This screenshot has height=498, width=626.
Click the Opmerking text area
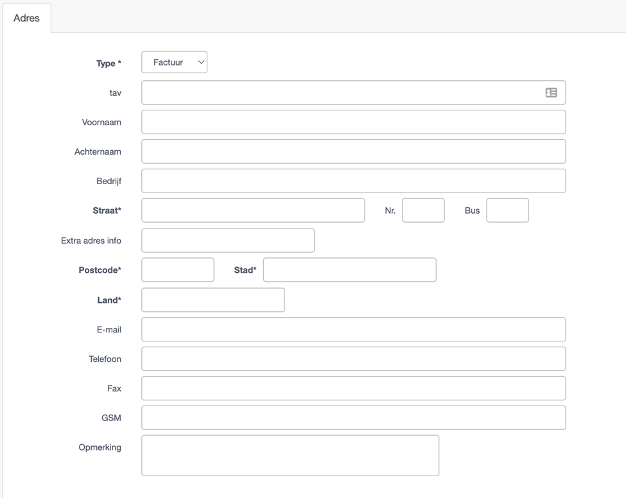click(290, 456)
